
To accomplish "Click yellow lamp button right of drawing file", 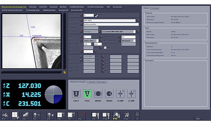I will (x=138, y=32).
